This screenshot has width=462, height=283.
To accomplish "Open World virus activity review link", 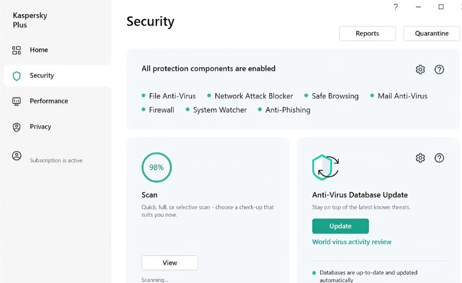I will click(352, 242).
